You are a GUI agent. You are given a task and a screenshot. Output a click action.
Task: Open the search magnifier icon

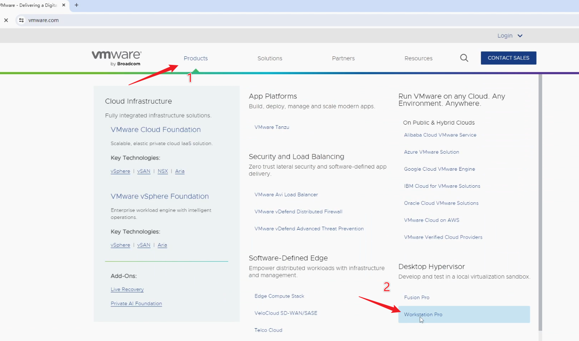point(464,58)
